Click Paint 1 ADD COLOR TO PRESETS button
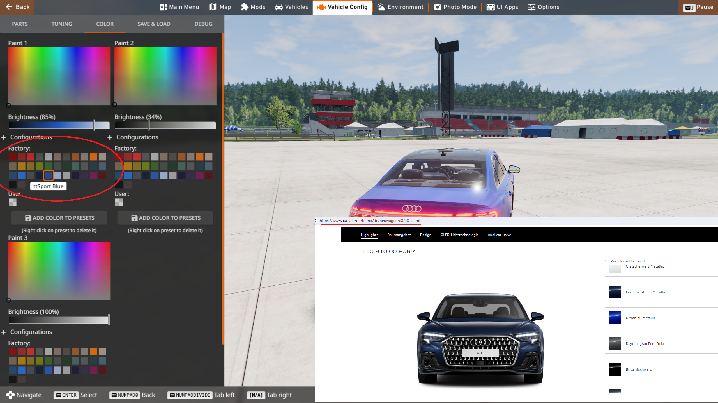The image size is (718, 403). click(59, 218)
